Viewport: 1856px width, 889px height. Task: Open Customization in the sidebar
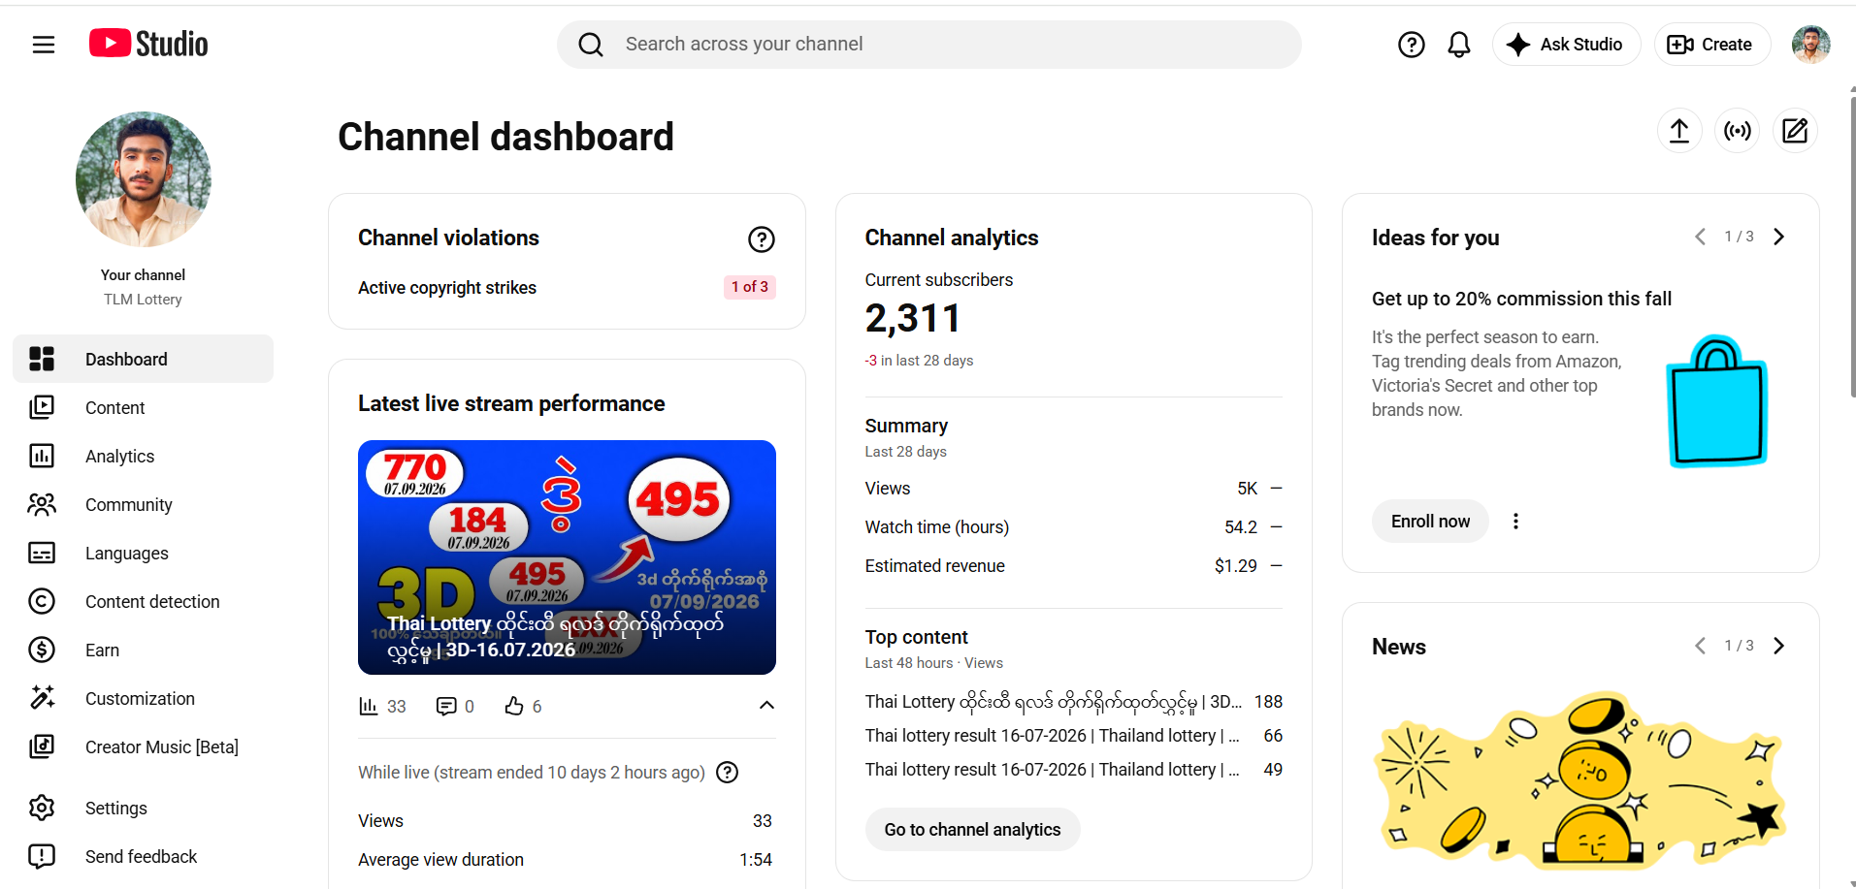tap(144, 699)
